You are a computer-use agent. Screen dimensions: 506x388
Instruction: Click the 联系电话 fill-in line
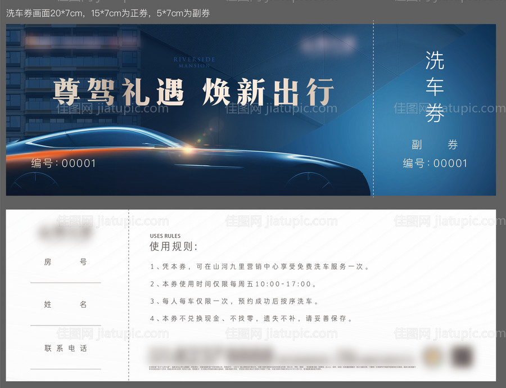[x=65, y=367]
